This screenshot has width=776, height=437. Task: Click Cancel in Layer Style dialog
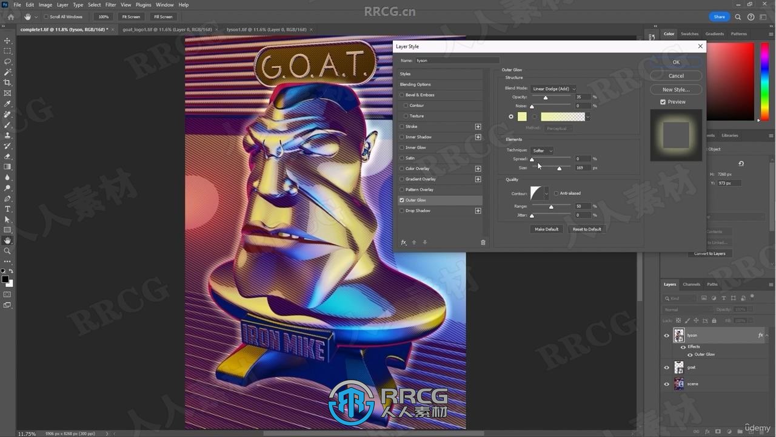(676, 76)
